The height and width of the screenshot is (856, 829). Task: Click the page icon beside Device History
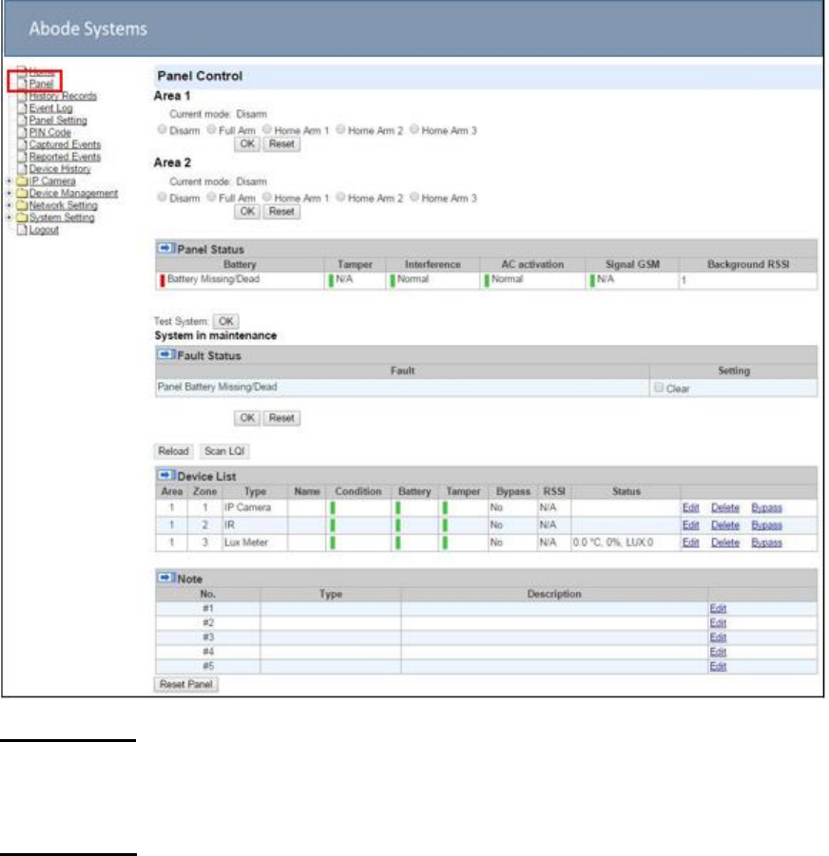(22, 169)
